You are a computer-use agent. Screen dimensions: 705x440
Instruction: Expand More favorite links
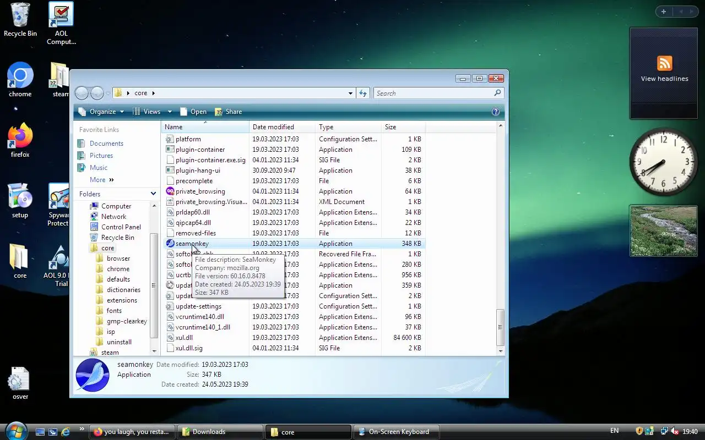pyautogui.click(x=102, y=180)
